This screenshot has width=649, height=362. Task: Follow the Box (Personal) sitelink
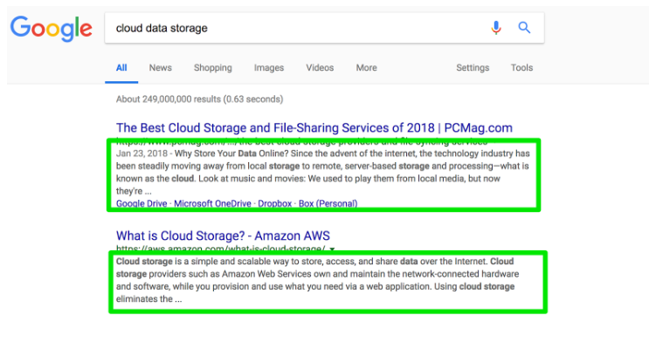pyautogui.click(x=328, y=203)
